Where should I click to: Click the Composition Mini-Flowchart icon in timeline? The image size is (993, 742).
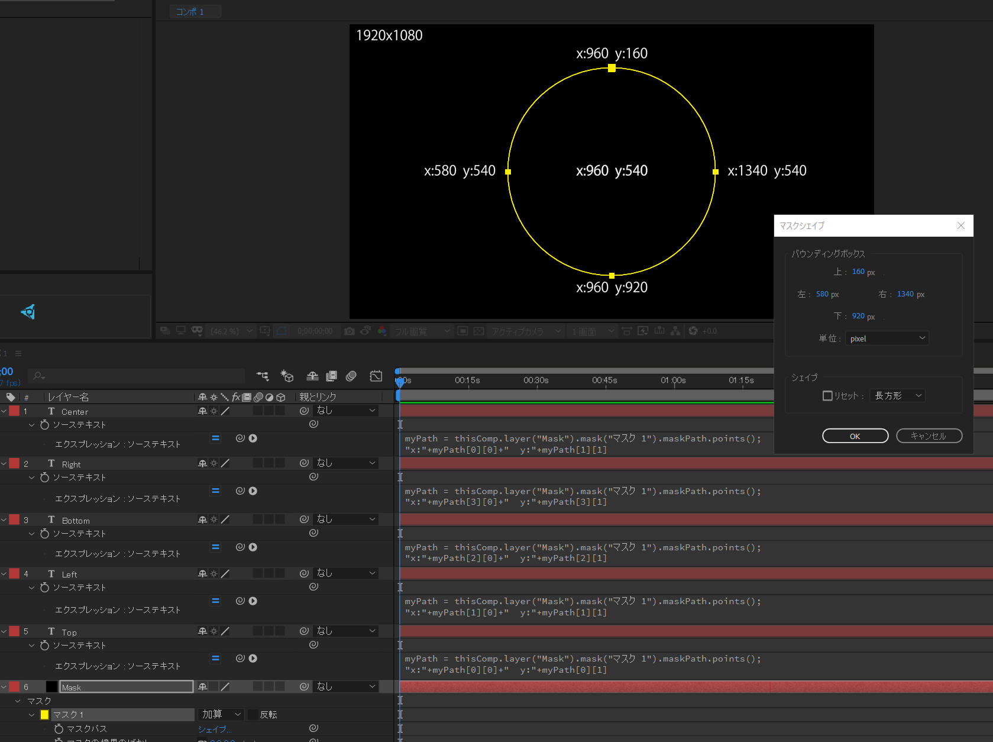(x=262, y=376)
